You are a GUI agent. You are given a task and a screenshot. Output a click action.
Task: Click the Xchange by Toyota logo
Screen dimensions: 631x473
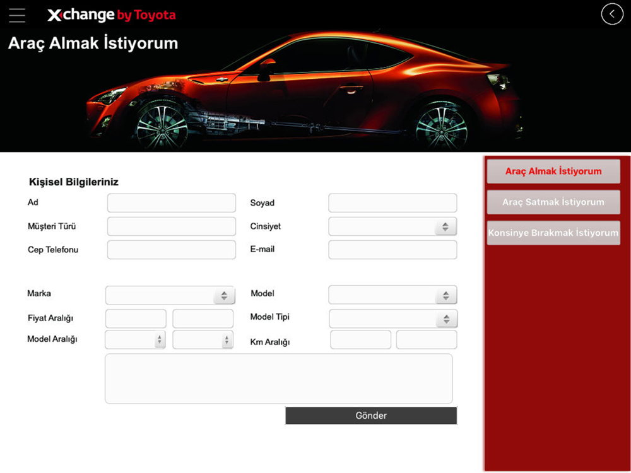[112, 15]
